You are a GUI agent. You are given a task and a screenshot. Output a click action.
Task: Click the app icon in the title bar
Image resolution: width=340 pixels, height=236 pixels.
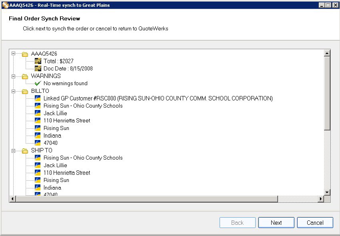pyautogui.click(x=5, y=5)
